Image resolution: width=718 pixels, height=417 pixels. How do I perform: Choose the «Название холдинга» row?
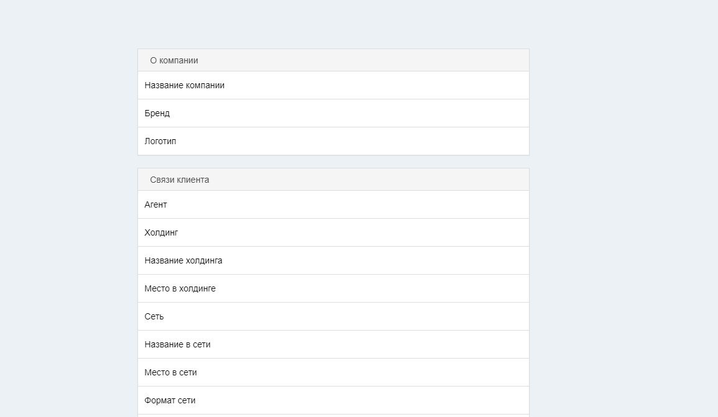(333, 260)
